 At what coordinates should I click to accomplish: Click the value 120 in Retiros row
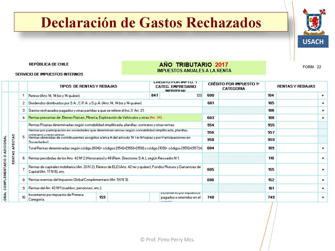click(x=199, y=95)
